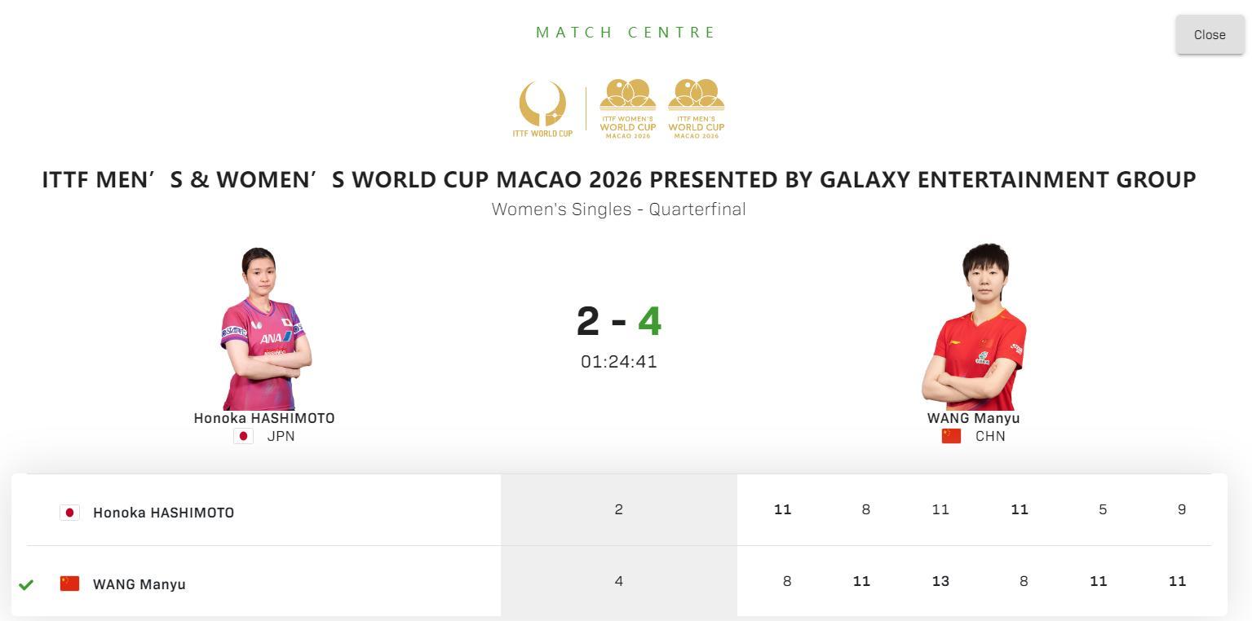
Task: Click the MATCH CENTRE heading
Action: coord(626,33)
